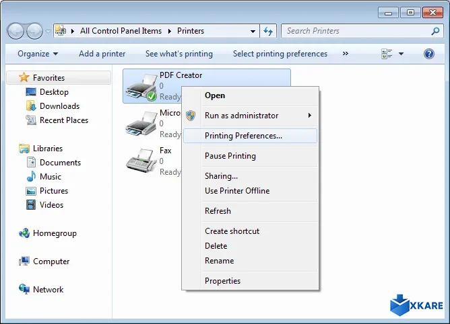Open Downloads in the navigation pane
The image size is (450, 324).
[59, 106]
